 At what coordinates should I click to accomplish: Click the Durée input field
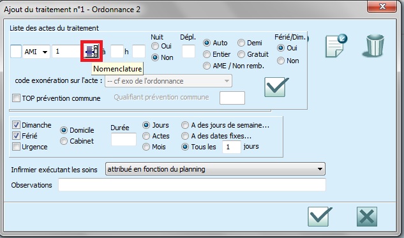(x=124, y=139)
